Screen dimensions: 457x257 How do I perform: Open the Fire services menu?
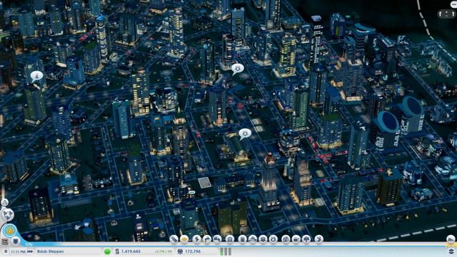[x=252, y=239]
